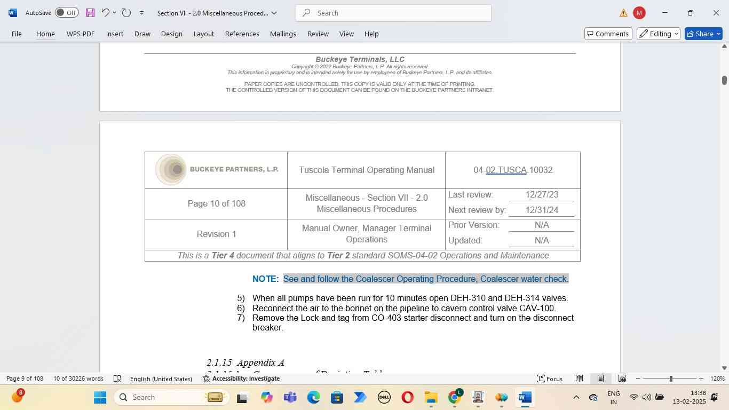Click English (United States) language indicator
The height and width of the screenshot is (410, 729).
point(161,379)
